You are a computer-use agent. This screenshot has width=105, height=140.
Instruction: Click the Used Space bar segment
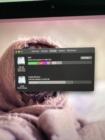47,83
